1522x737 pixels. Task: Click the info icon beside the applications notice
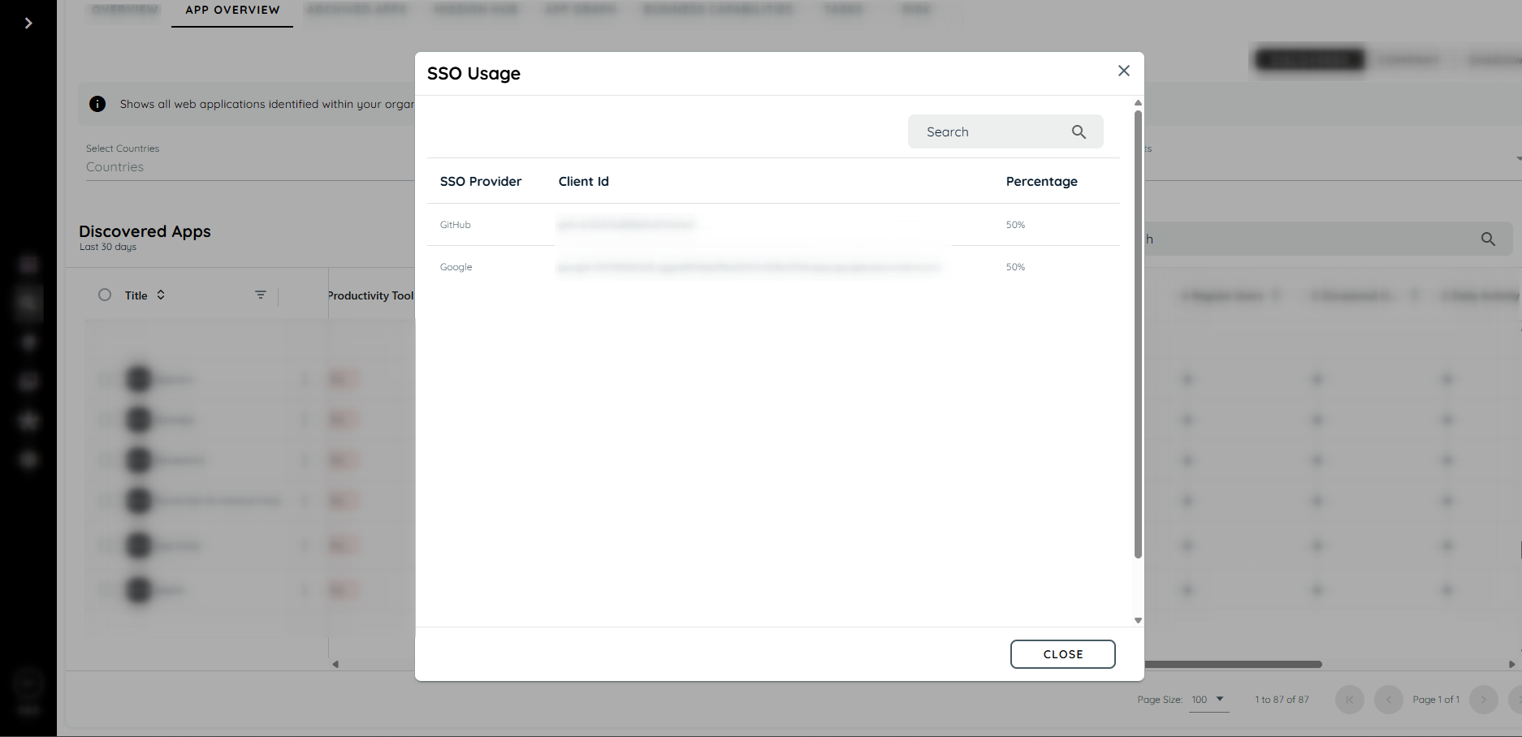(97, 104)
